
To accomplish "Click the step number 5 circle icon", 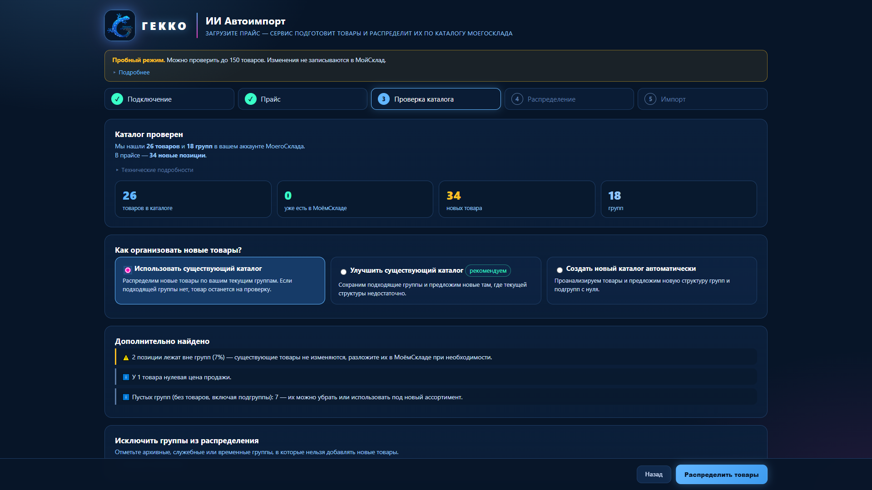I will [650, 99].
